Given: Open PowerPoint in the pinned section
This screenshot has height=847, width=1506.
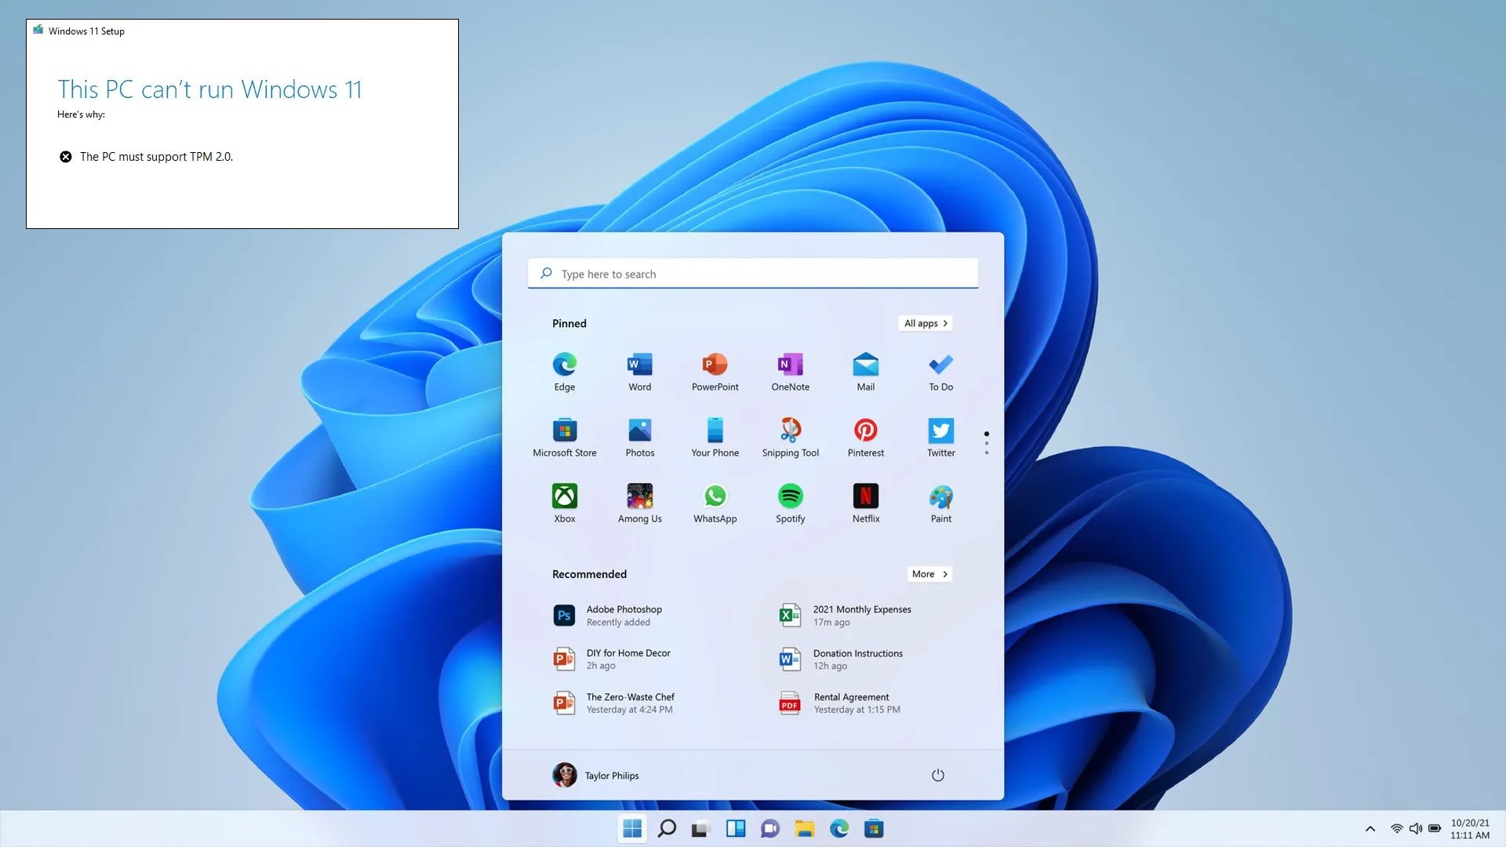Looking at the screenshot, I should [x=715, y=372].
